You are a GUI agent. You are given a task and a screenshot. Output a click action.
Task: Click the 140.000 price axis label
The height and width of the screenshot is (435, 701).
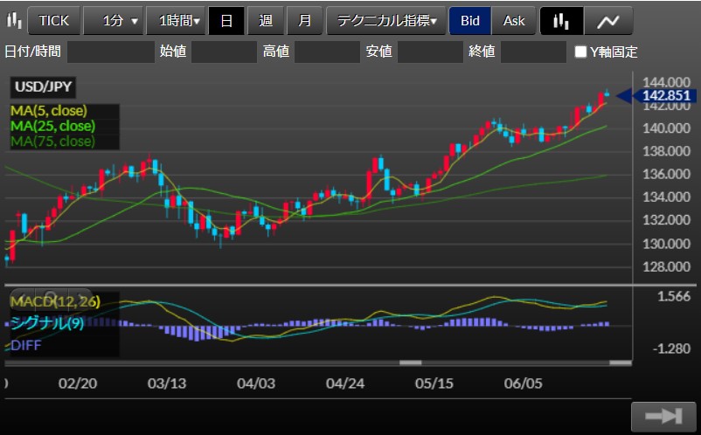click(666, 128)
